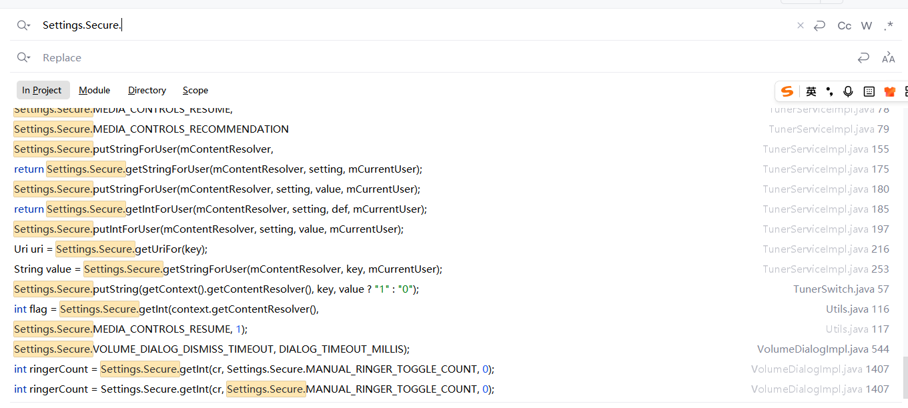The height and width of the screenshot is (408, 908).
Task: Click file label TunerServiceImpl.java 216
Action: point(826,249)
